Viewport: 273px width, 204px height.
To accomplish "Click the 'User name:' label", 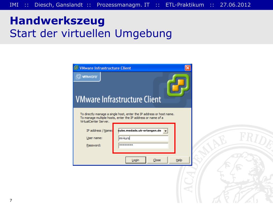I will [x=94, y=138].
